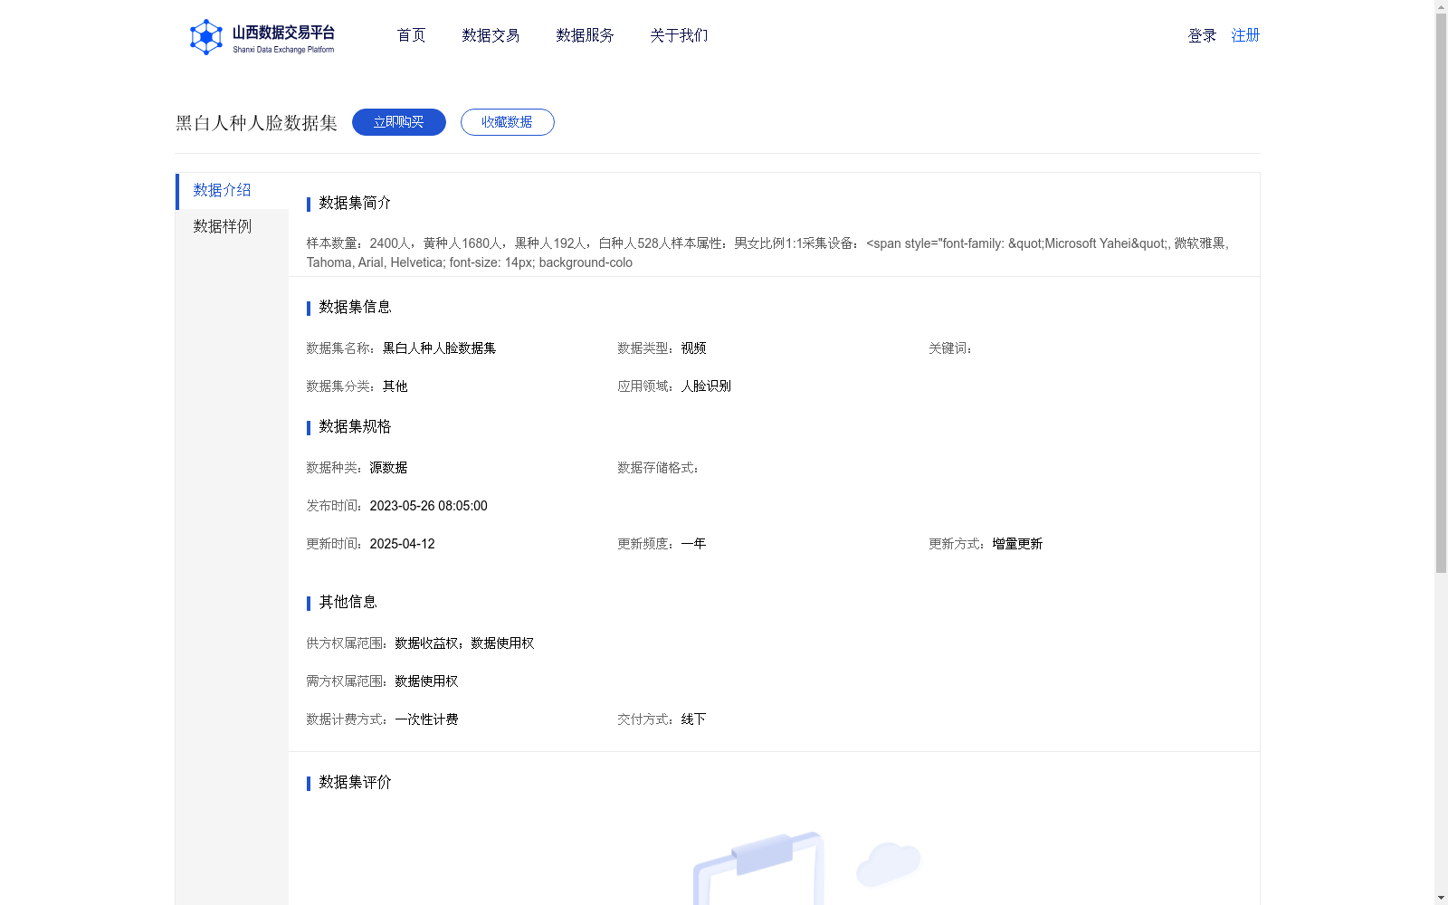Viewport: 1448px width, 905px height.
Task: Select 关于我们 in the navigation bar
Action: point(679,35)
